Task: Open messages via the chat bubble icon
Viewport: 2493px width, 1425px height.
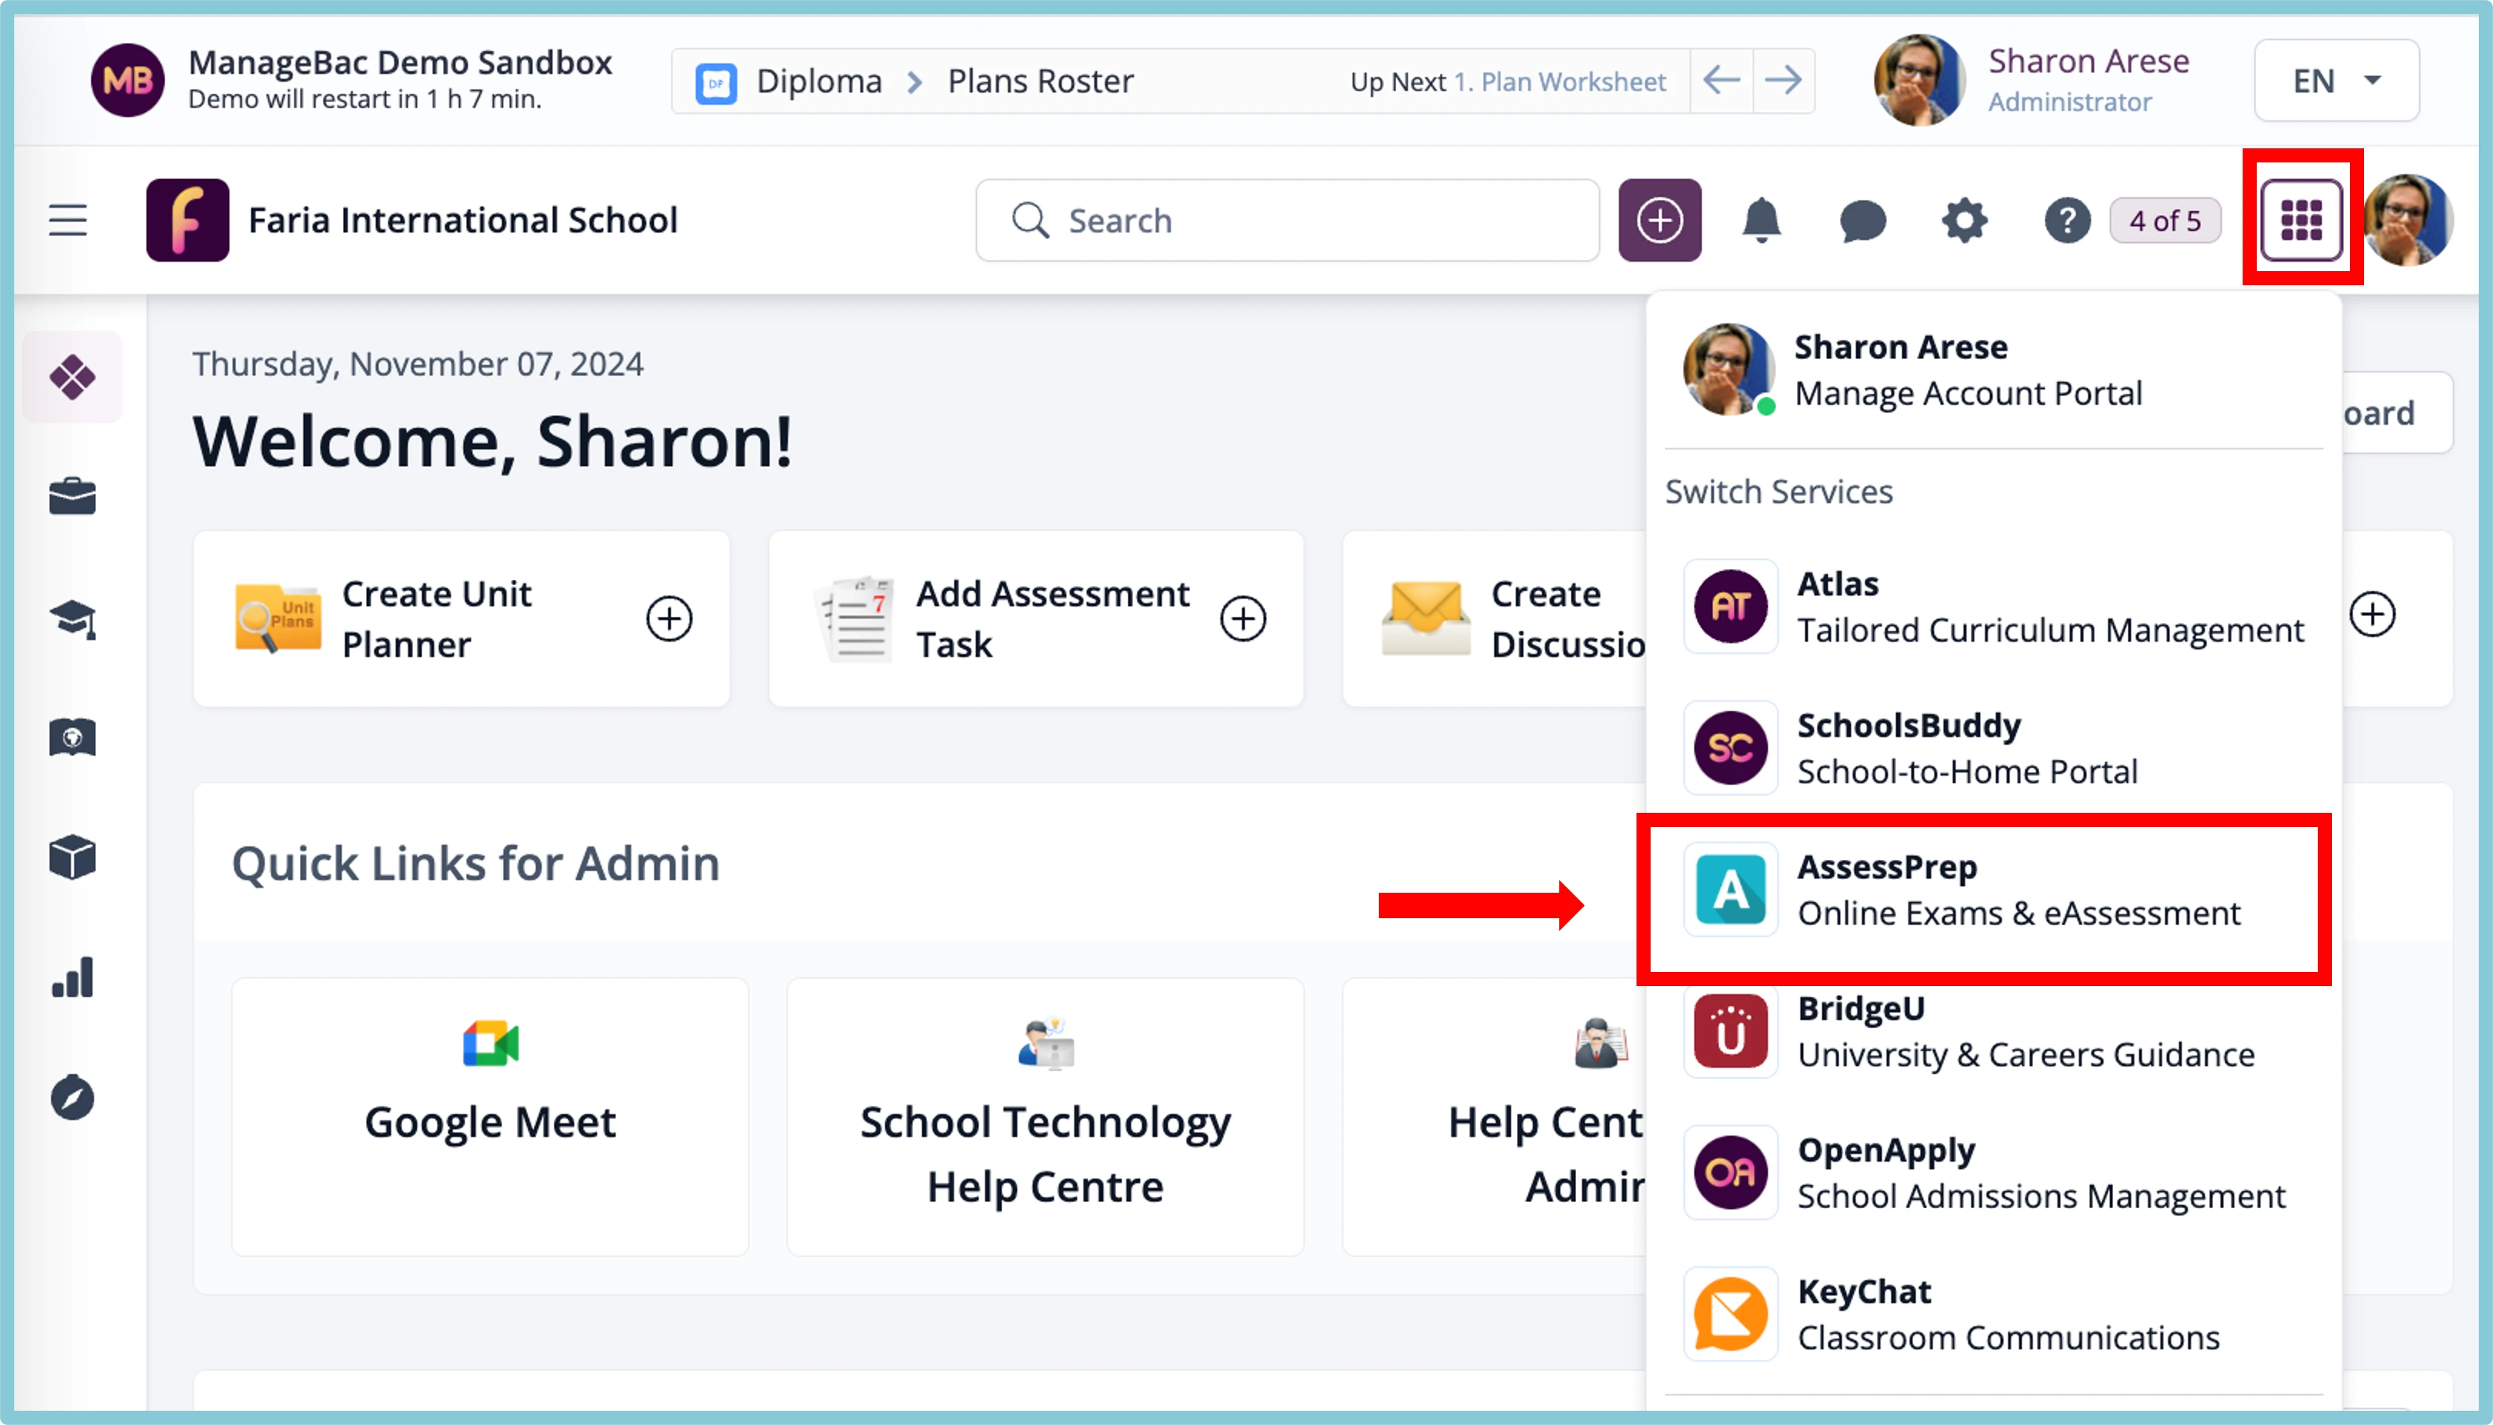Action: [1863, 220]
